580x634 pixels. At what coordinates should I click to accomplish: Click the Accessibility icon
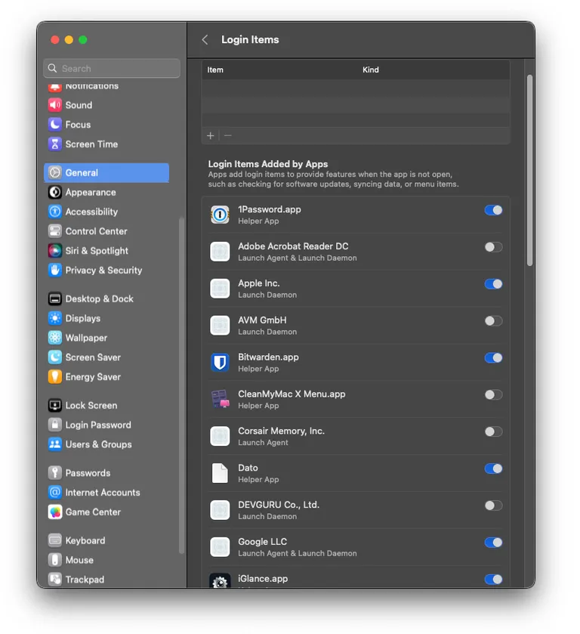(55, 212)
